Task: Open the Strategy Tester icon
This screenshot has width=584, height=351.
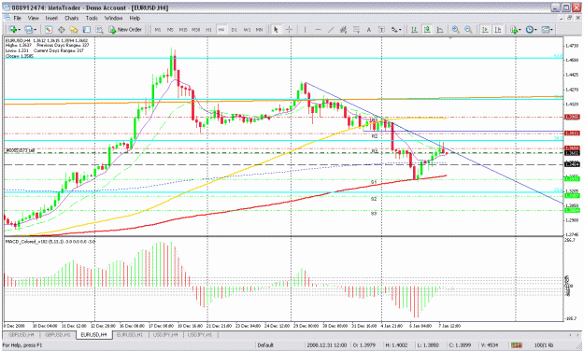Action: point(99,29)
